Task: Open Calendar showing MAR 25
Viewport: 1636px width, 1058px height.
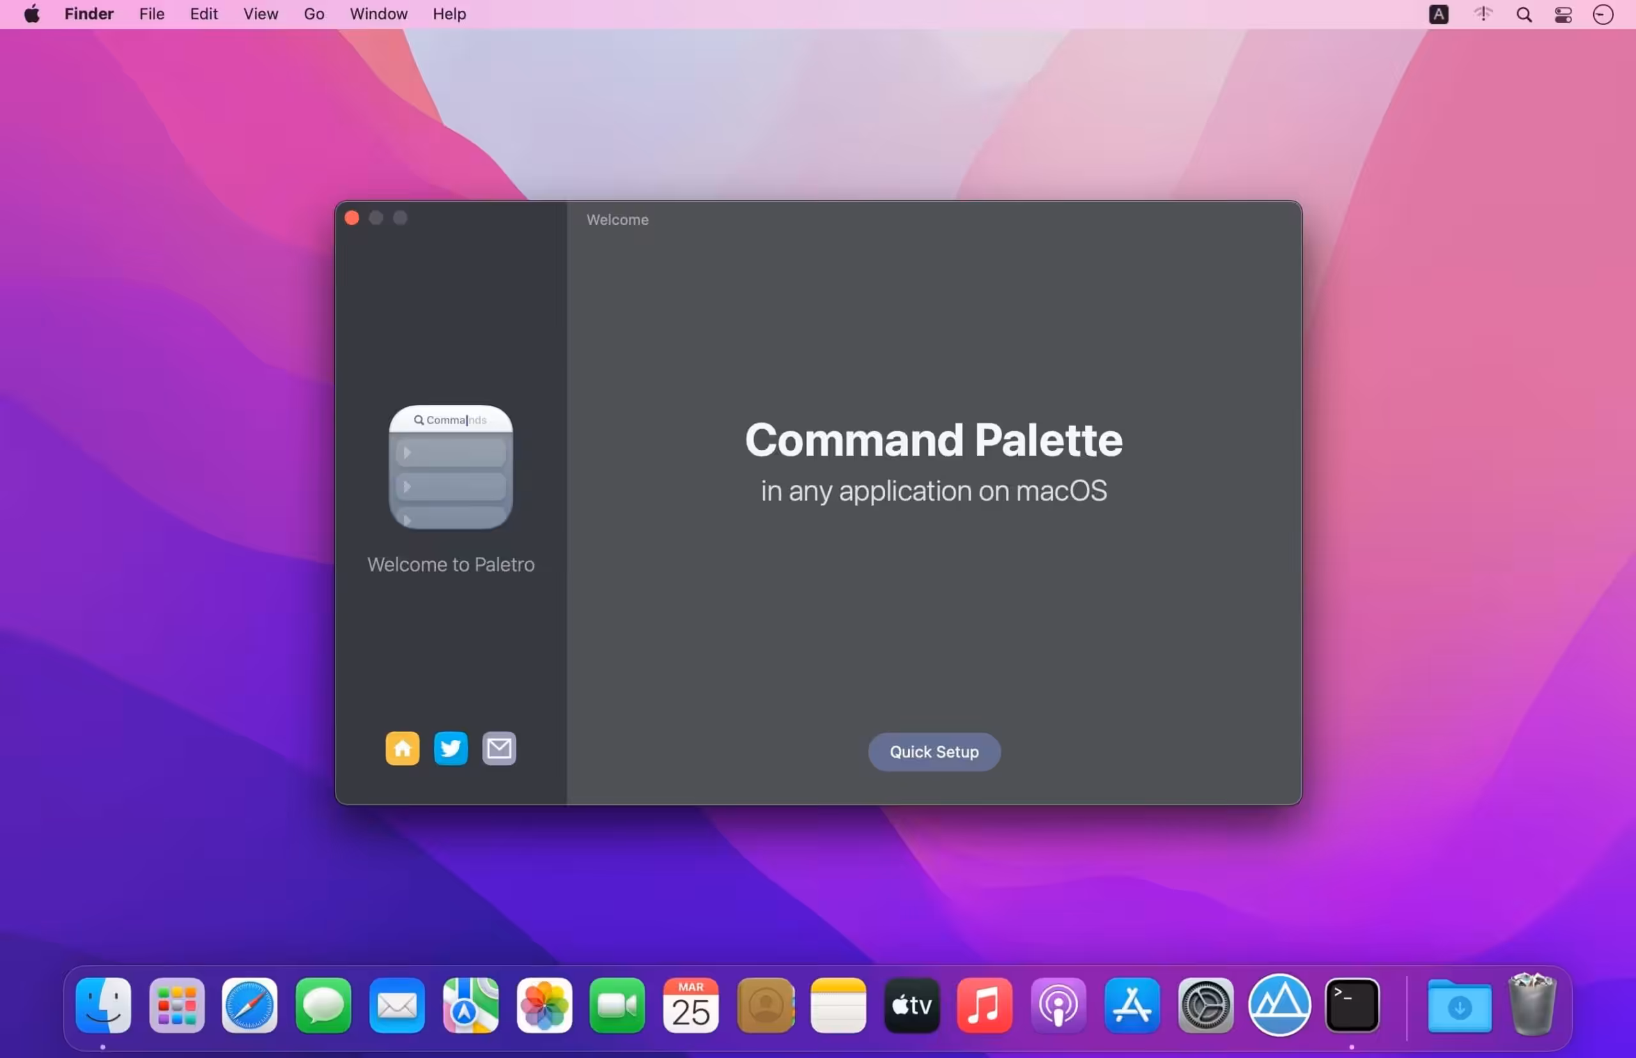Action: point(691,1005)
